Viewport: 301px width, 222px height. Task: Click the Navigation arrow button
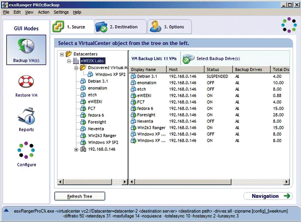[x=268, y=196]
